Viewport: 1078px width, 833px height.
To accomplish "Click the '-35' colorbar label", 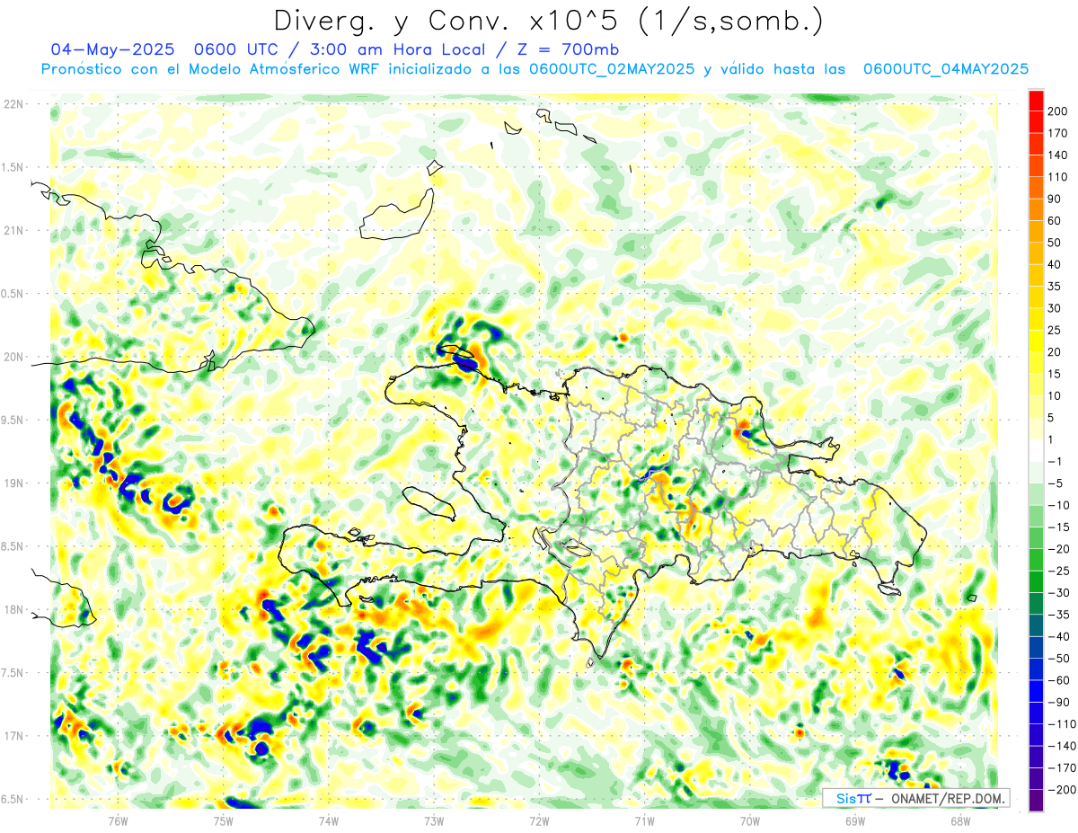I will tap(1059, 616).
